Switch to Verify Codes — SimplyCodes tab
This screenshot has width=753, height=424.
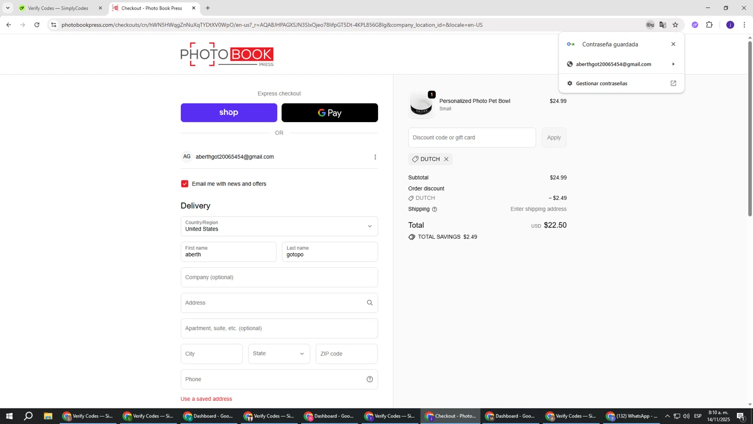click(60, 8)
